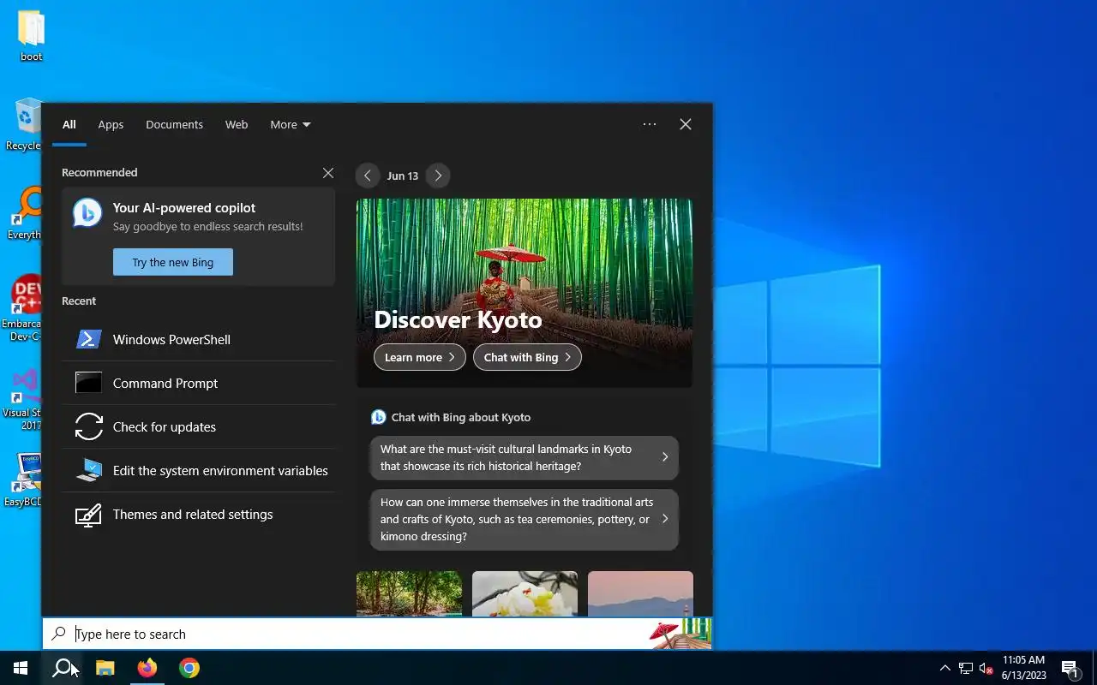Go to next day arrow after Jun 13

[x=438, y=176]
